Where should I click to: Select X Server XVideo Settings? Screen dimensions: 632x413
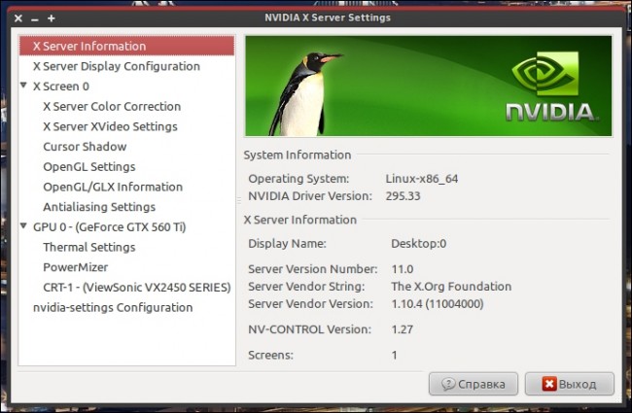pos(110,126)
